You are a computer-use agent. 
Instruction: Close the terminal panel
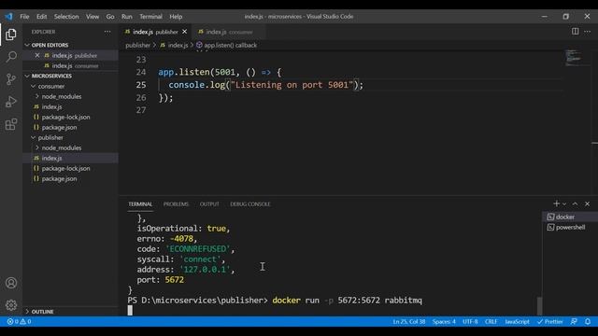click(588, 203)
